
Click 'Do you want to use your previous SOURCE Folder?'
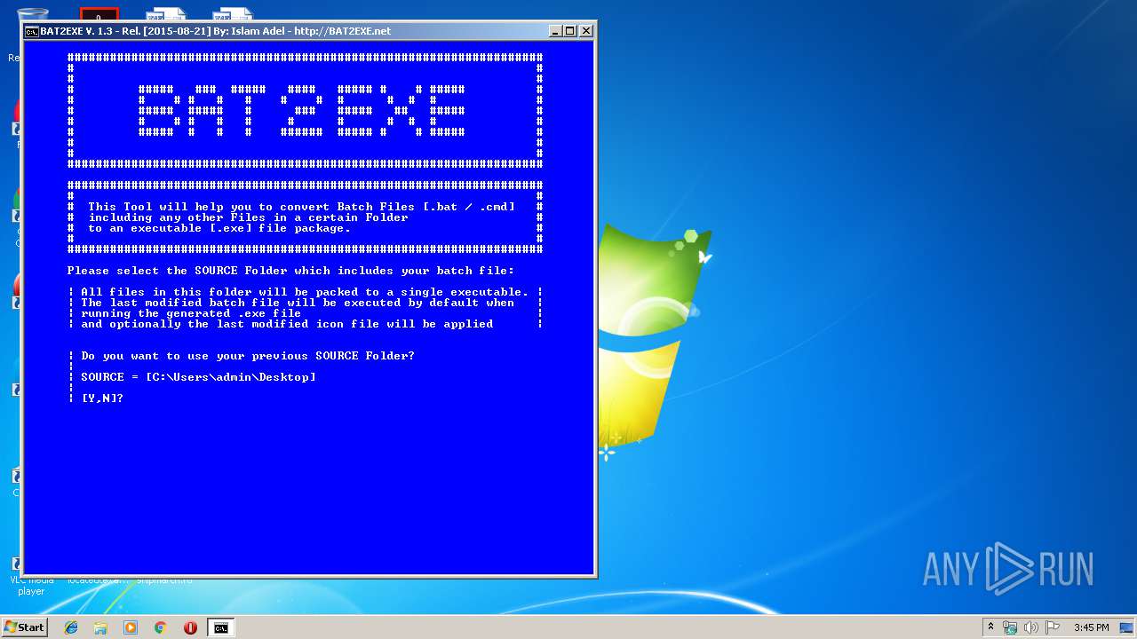click(x=248, y=356)
